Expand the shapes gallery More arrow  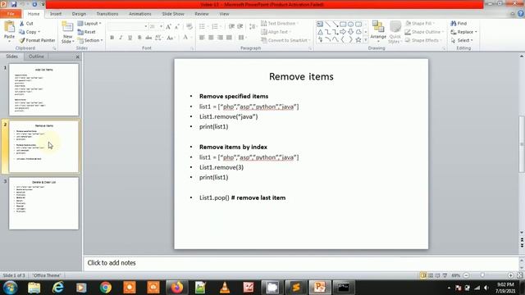366,40
